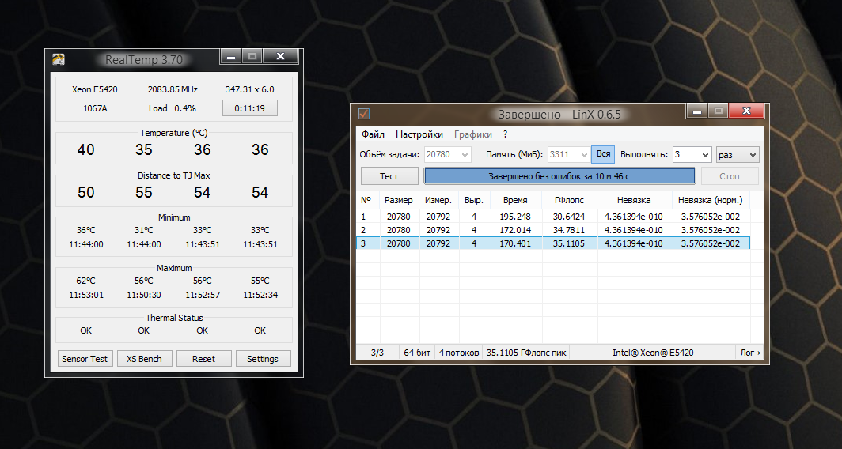This screenshot has width=842, height=449.
Task: Open the Настройки menu in LinX
Action: (419, 134)
